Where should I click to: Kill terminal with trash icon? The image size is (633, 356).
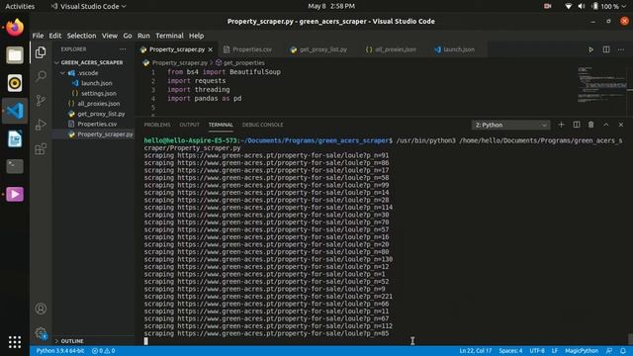pyautogui.click(x=591, y=125)
